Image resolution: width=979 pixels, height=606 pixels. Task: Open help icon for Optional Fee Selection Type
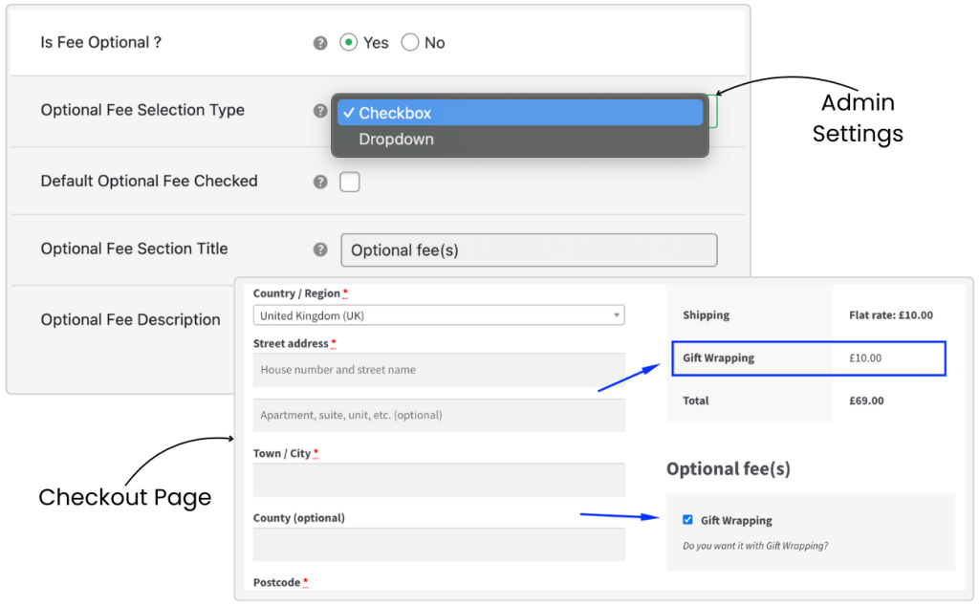[320, 111]
